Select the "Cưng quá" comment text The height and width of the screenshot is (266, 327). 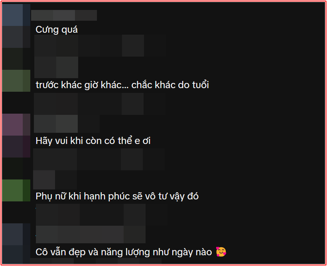click(57, 30)
